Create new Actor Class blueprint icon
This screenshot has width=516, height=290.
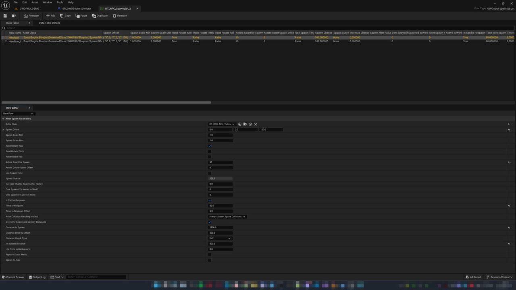tap(250, 124)
